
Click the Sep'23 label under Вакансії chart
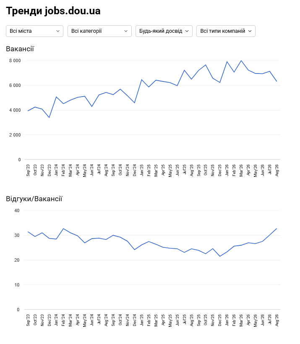(28, 170)
